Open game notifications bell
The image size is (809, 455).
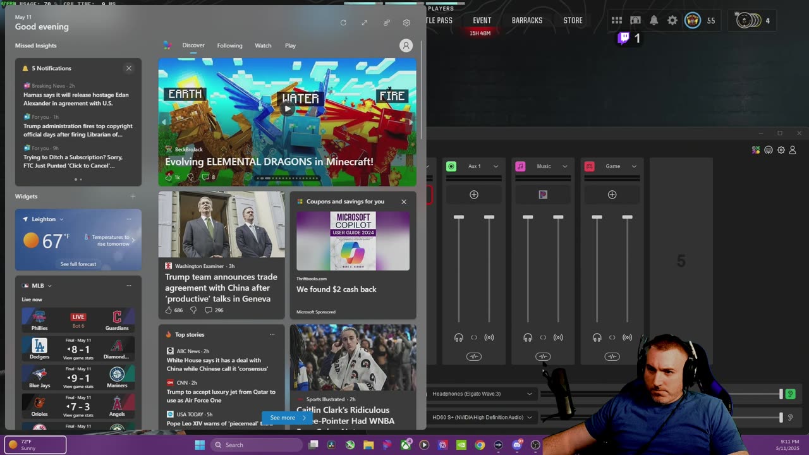pos(654,21)
